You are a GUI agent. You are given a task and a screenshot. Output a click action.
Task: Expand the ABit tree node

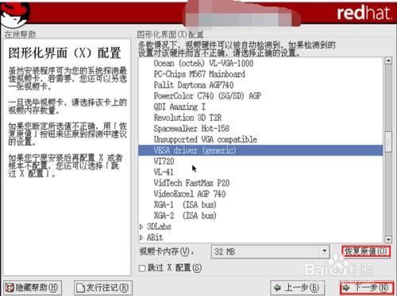tap(141, 238)
